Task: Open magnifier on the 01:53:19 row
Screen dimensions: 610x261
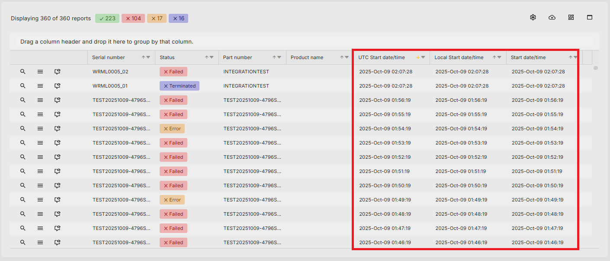Action: coord(23,143)
